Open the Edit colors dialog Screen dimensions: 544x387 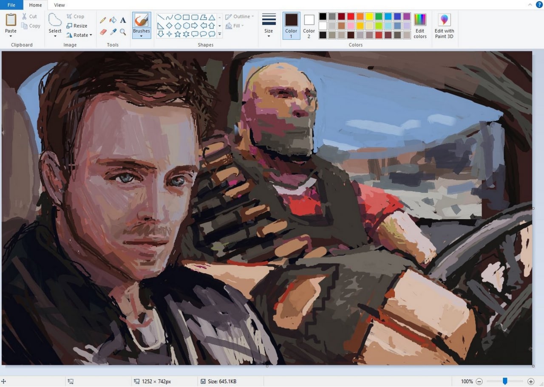click(x=420, y=25)
